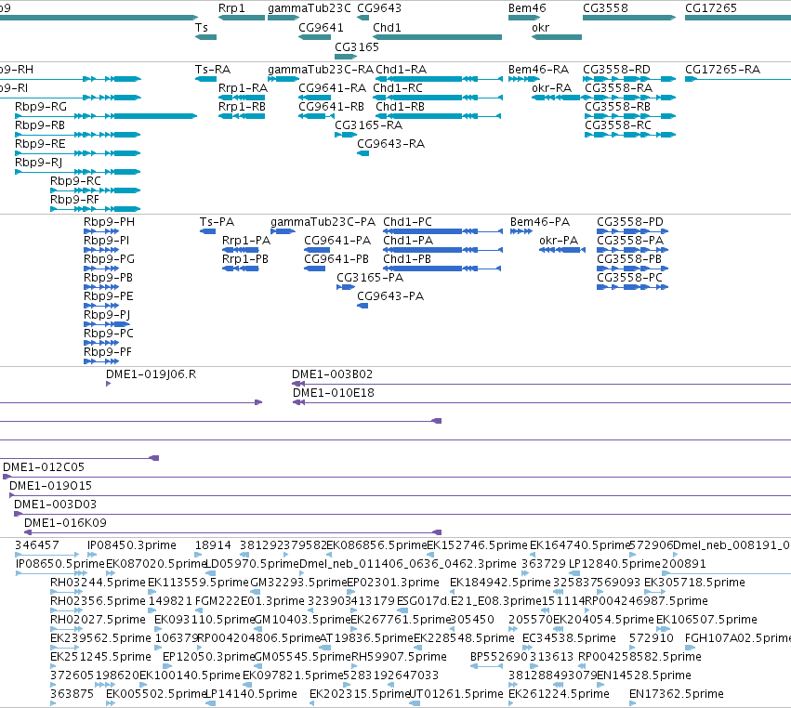Select transcript Rbp9-RG
The image size is (791, 708).
(x=106, y=116)
